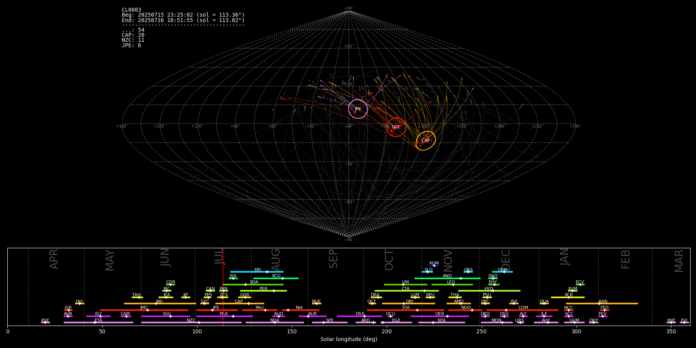Click the SDA shower bar label
Image resolution: width=696 pixels, height=348 pixels.
pos(254,282)
